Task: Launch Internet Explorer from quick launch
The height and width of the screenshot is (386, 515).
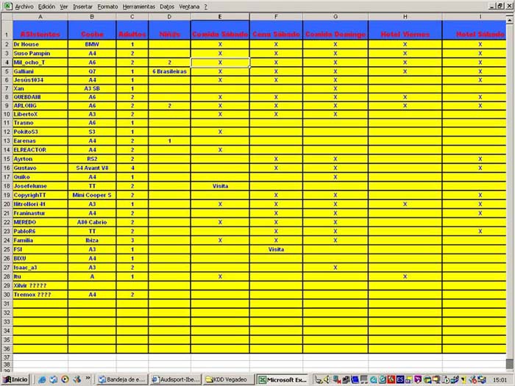Action: (x=42, y=379)
